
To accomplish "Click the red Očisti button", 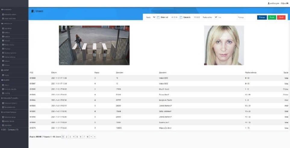I will 281,17.
